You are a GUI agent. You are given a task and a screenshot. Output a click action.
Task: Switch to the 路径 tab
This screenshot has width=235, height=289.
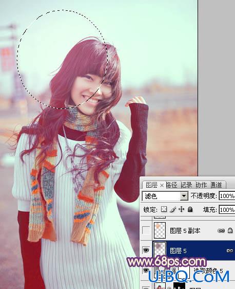click(x=171, y=185)
